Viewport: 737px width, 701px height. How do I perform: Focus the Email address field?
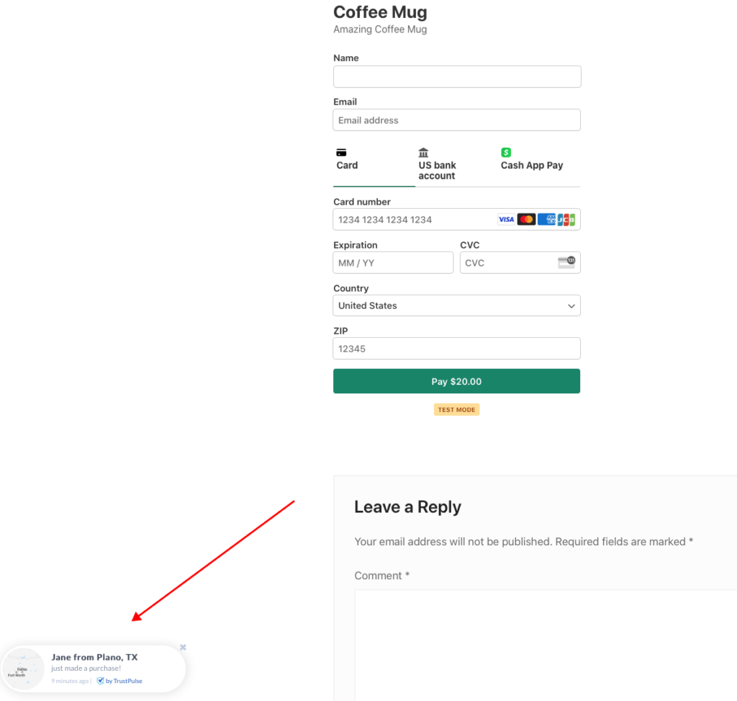pyautogui.click(x=456, y=120)
